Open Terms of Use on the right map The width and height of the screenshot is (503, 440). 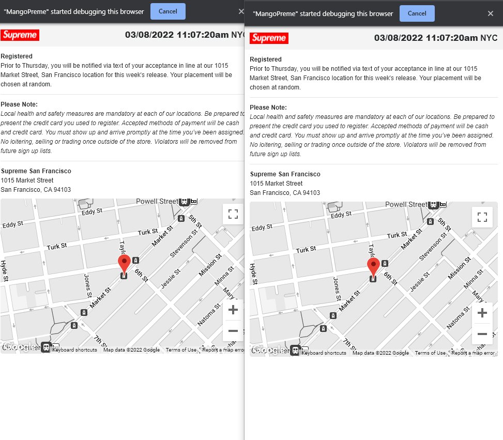[430, 353]
